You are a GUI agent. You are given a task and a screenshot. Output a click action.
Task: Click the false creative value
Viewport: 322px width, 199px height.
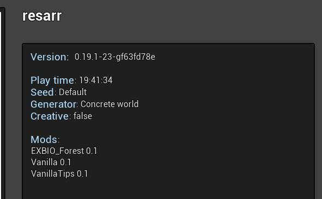83,116
